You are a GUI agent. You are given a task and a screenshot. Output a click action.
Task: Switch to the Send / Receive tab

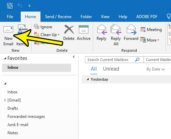click(x=58, y=17)
